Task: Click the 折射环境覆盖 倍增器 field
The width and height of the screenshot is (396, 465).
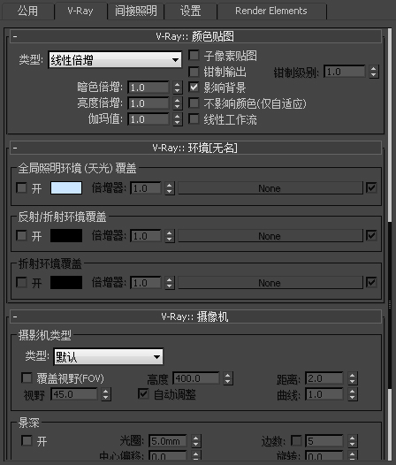Action: 146,283
